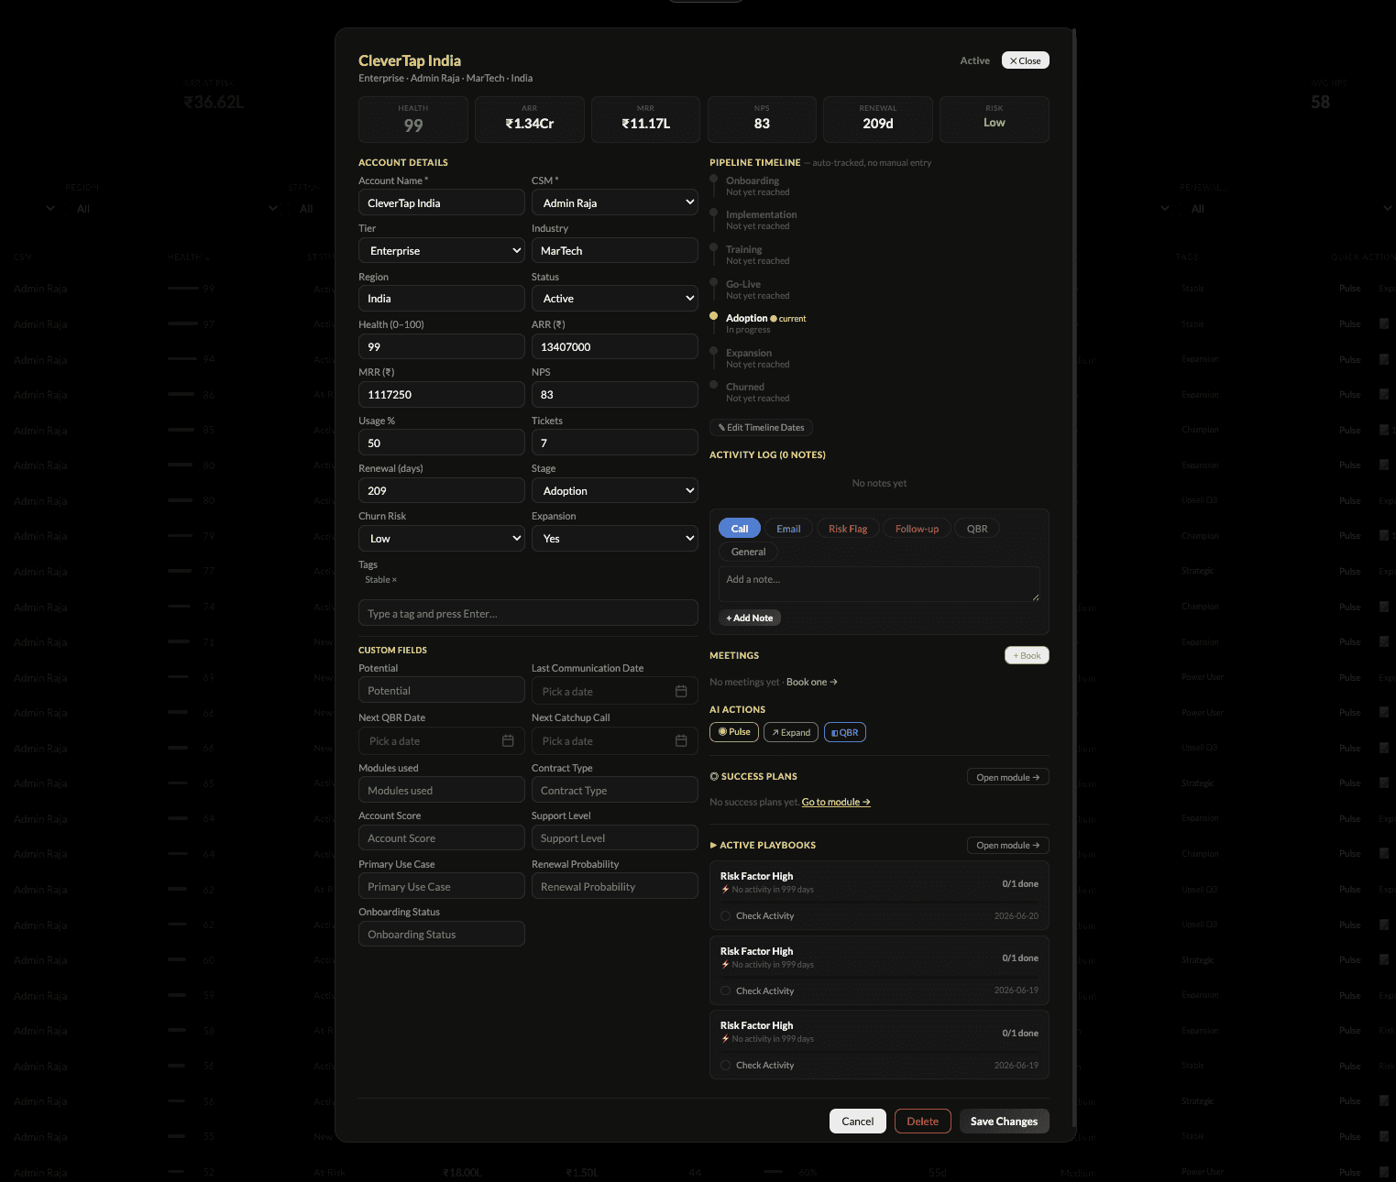Run the QBR AI action button
The image size is (1396, 1182).
click(x=845, y=732)
